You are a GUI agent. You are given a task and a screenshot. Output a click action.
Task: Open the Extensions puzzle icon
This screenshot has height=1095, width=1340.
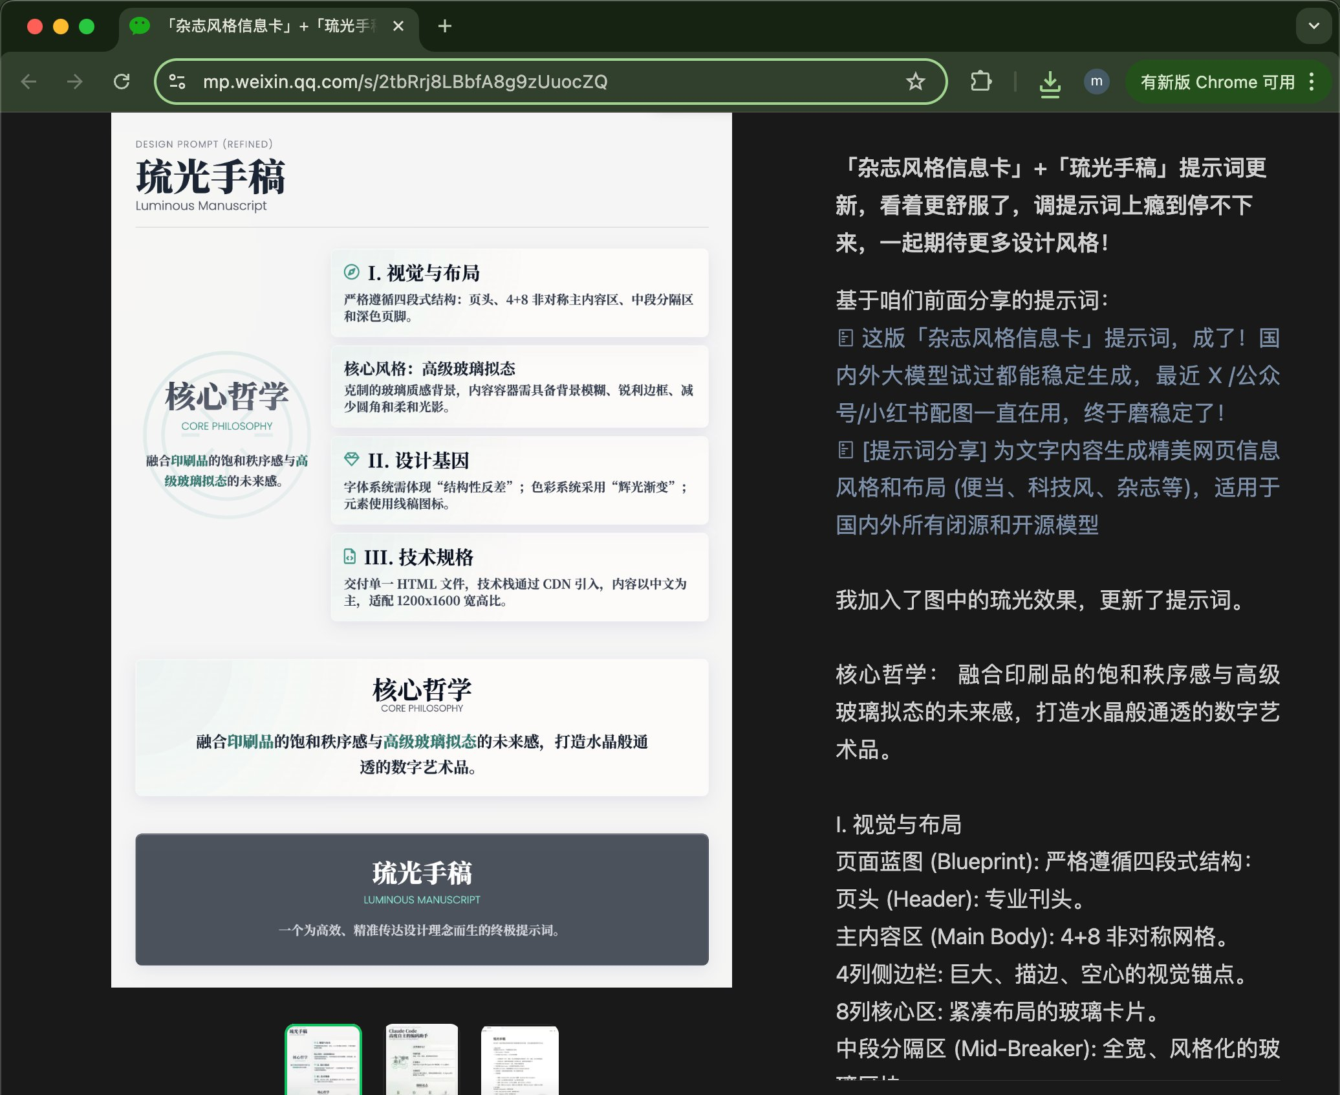pos(981,82)
